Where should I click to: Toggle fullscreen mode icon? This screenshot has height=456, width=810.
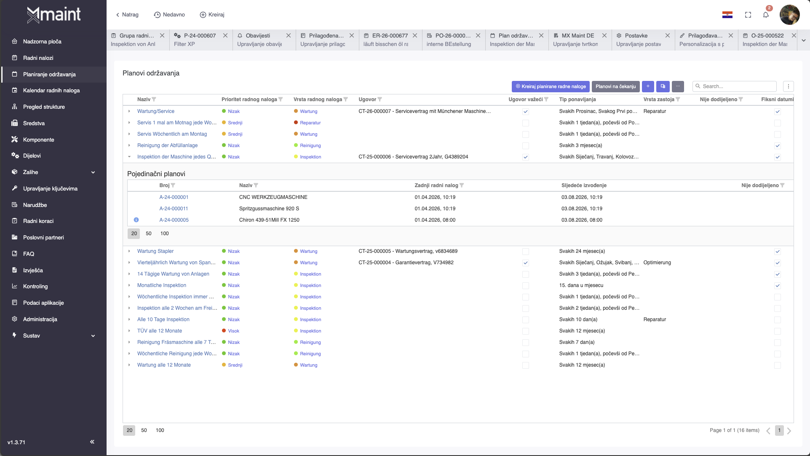(x=748, y=15)
